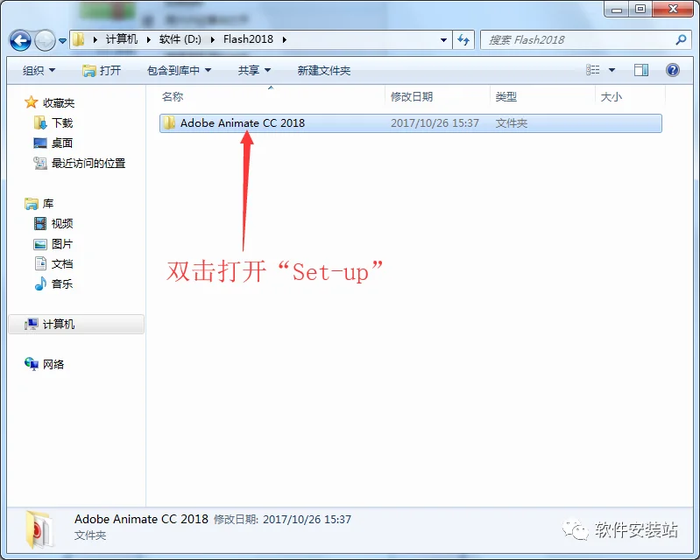
Task: Go back with the blue Back arrow
Action: 20,40
